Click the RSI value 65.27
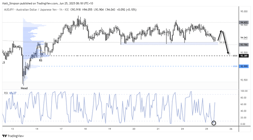The width and height of the screenshot is (253, 140). click(x=13, y=93)
